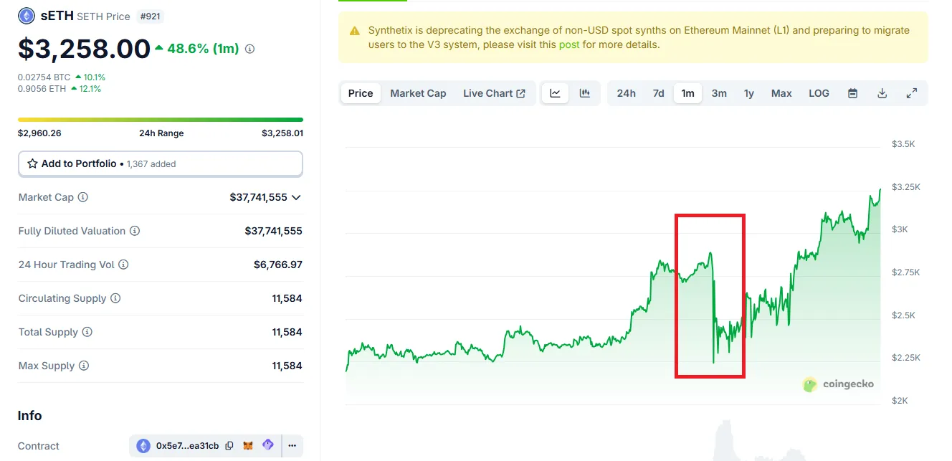Image resolution: width=952 pixels, height=461 pixels.
Task: Expand the Market Cap value chevron
Action: point(296,197)
